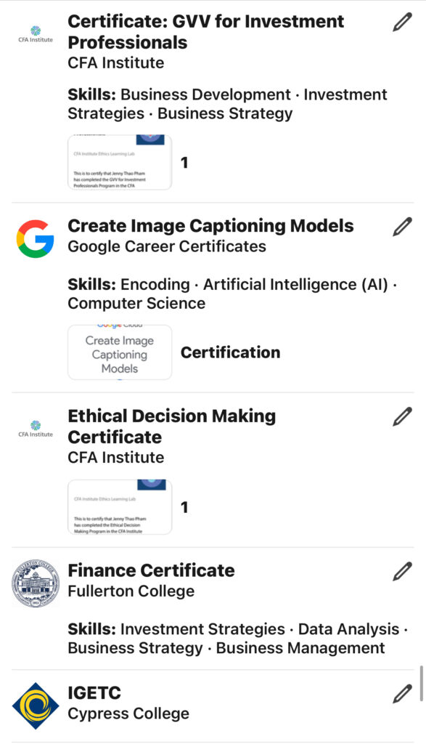Open the Google logo for Captioning Models
The image size is (426, 744).
pyautogui.click(x=35, y=238)
